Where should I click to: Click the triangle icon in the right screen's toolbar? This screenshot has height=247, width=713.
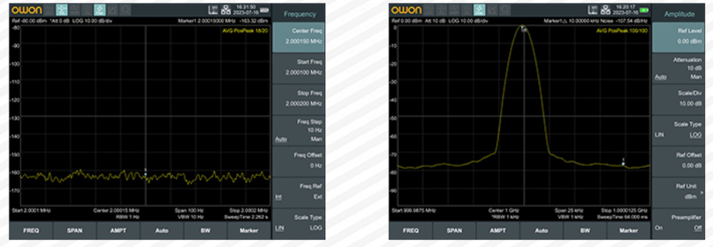point(492,10)
